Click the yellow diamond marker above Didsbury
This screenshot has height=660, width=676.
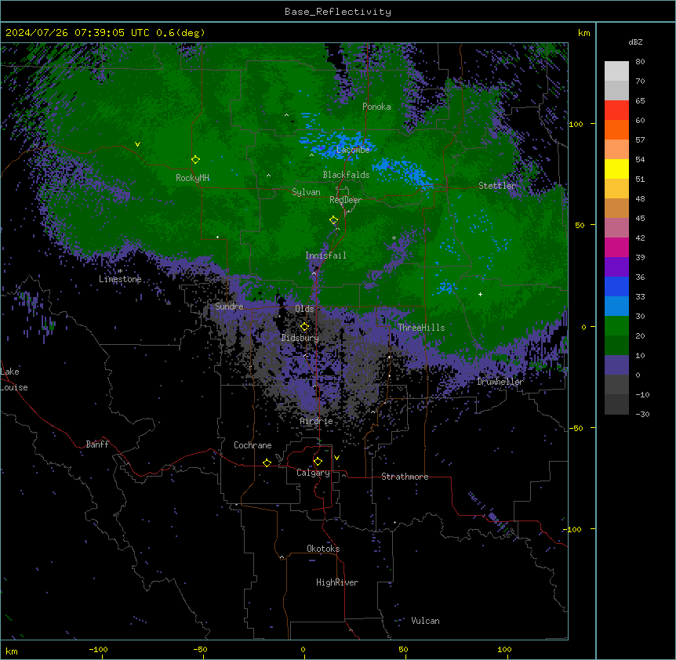[305, 327]
